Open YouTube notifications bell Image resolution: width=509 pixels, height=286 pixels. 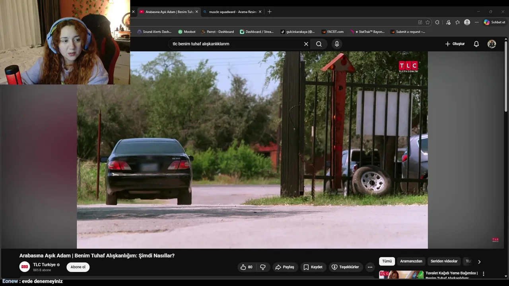[x=476, y=44]
